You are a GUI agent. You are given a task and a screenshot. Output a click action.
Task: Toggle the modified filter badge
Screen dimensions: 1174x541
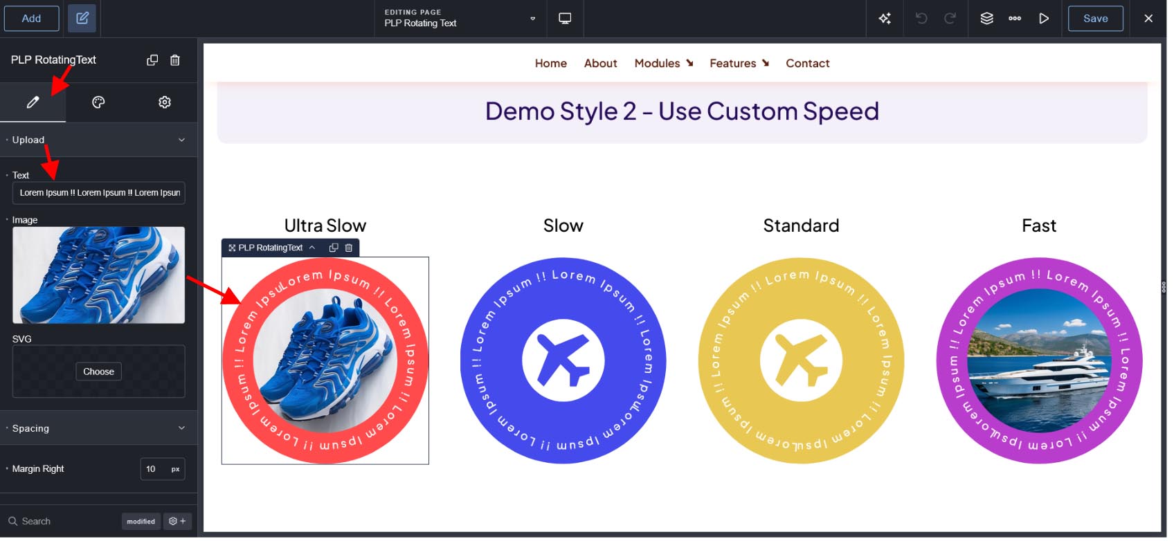(x=141, y=522)
